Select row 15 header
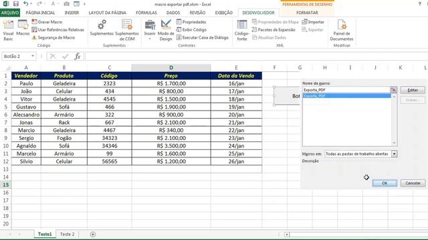 5,185
